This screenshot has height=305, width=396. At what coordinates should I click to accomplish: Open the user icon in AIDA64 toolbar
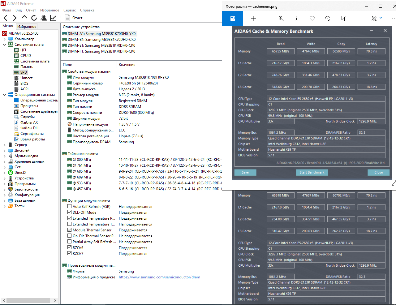click(44, 18)
